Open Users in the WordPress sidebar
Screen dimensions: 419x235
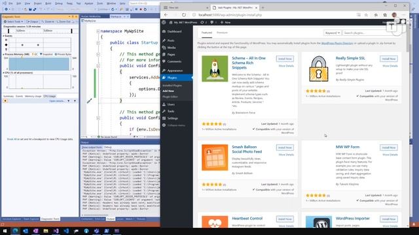[x=171, y=104]
